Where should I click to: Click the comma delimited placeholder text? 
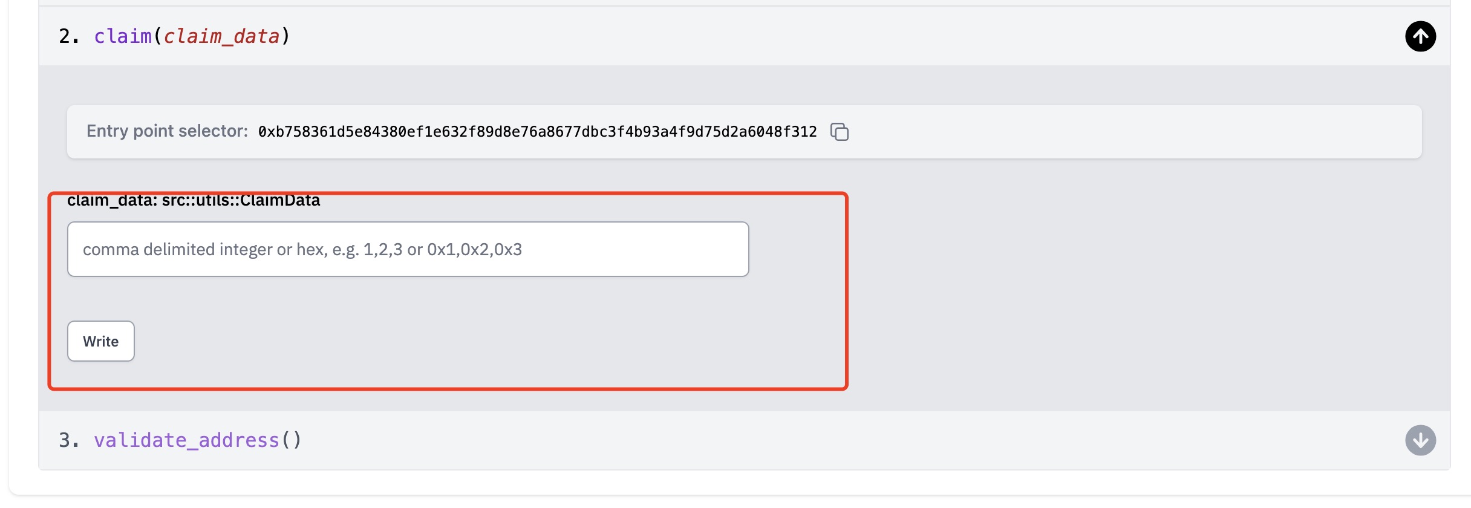pos(302,249)
